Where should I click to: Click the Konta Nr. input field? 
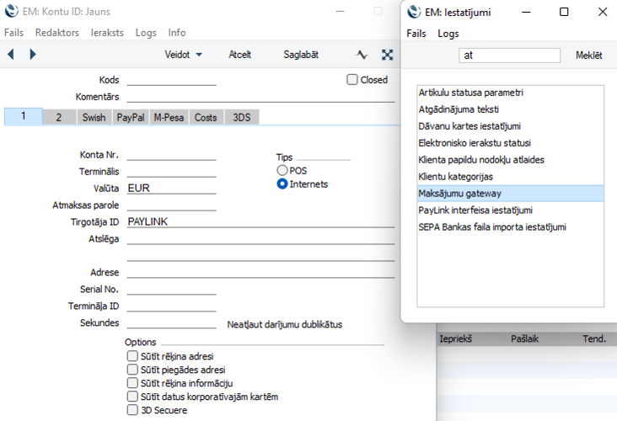coord(171,154)
